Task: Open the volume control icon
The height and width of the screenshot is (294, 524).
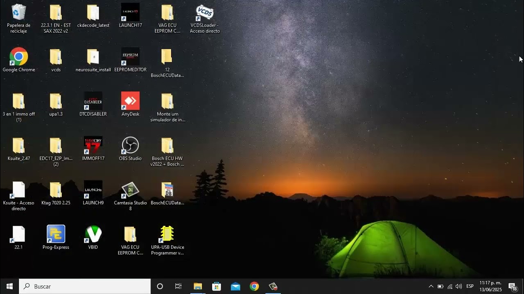Action: point(459,286)
